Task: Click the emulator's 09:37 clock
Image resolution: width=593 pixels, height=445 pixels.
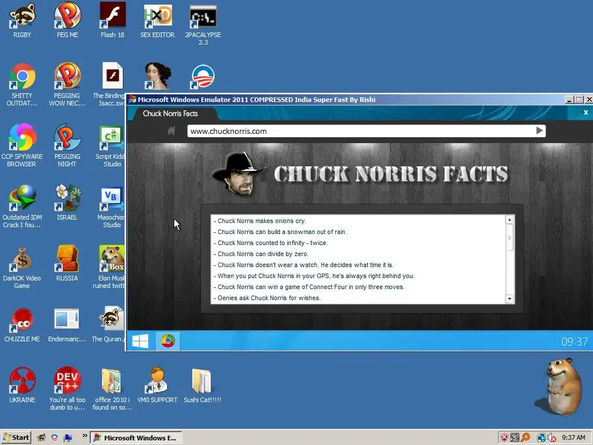Action: point(574,342)
